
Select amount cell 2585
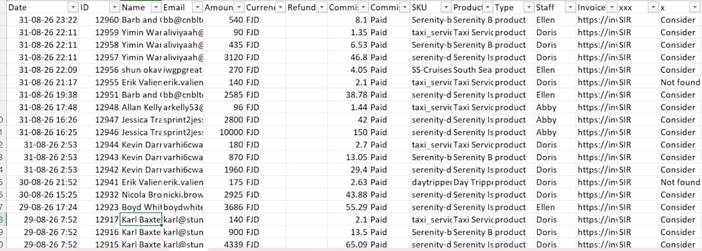[224, 95]
